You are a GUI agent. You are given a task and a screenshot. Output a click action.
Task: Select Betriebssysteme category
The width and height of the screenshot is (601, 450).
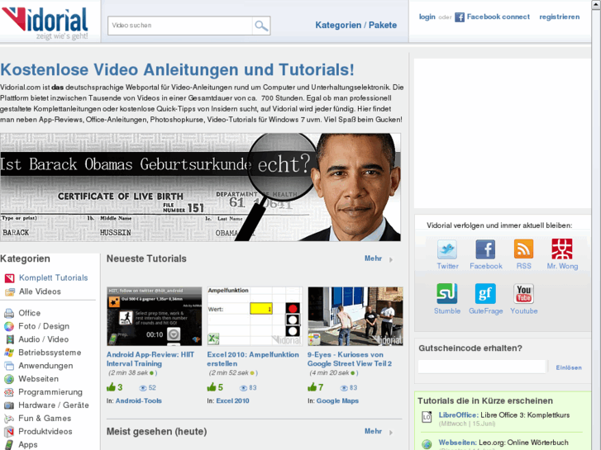50,353
